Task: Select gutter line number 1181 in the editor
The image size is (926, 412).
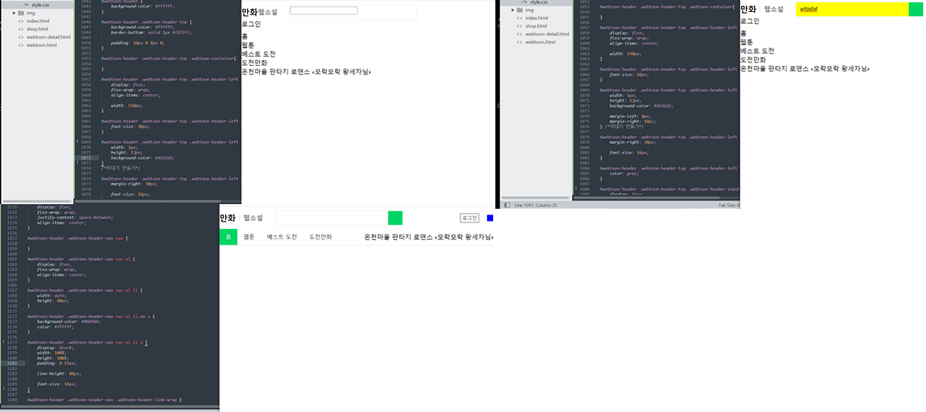Action: (12, 363)
